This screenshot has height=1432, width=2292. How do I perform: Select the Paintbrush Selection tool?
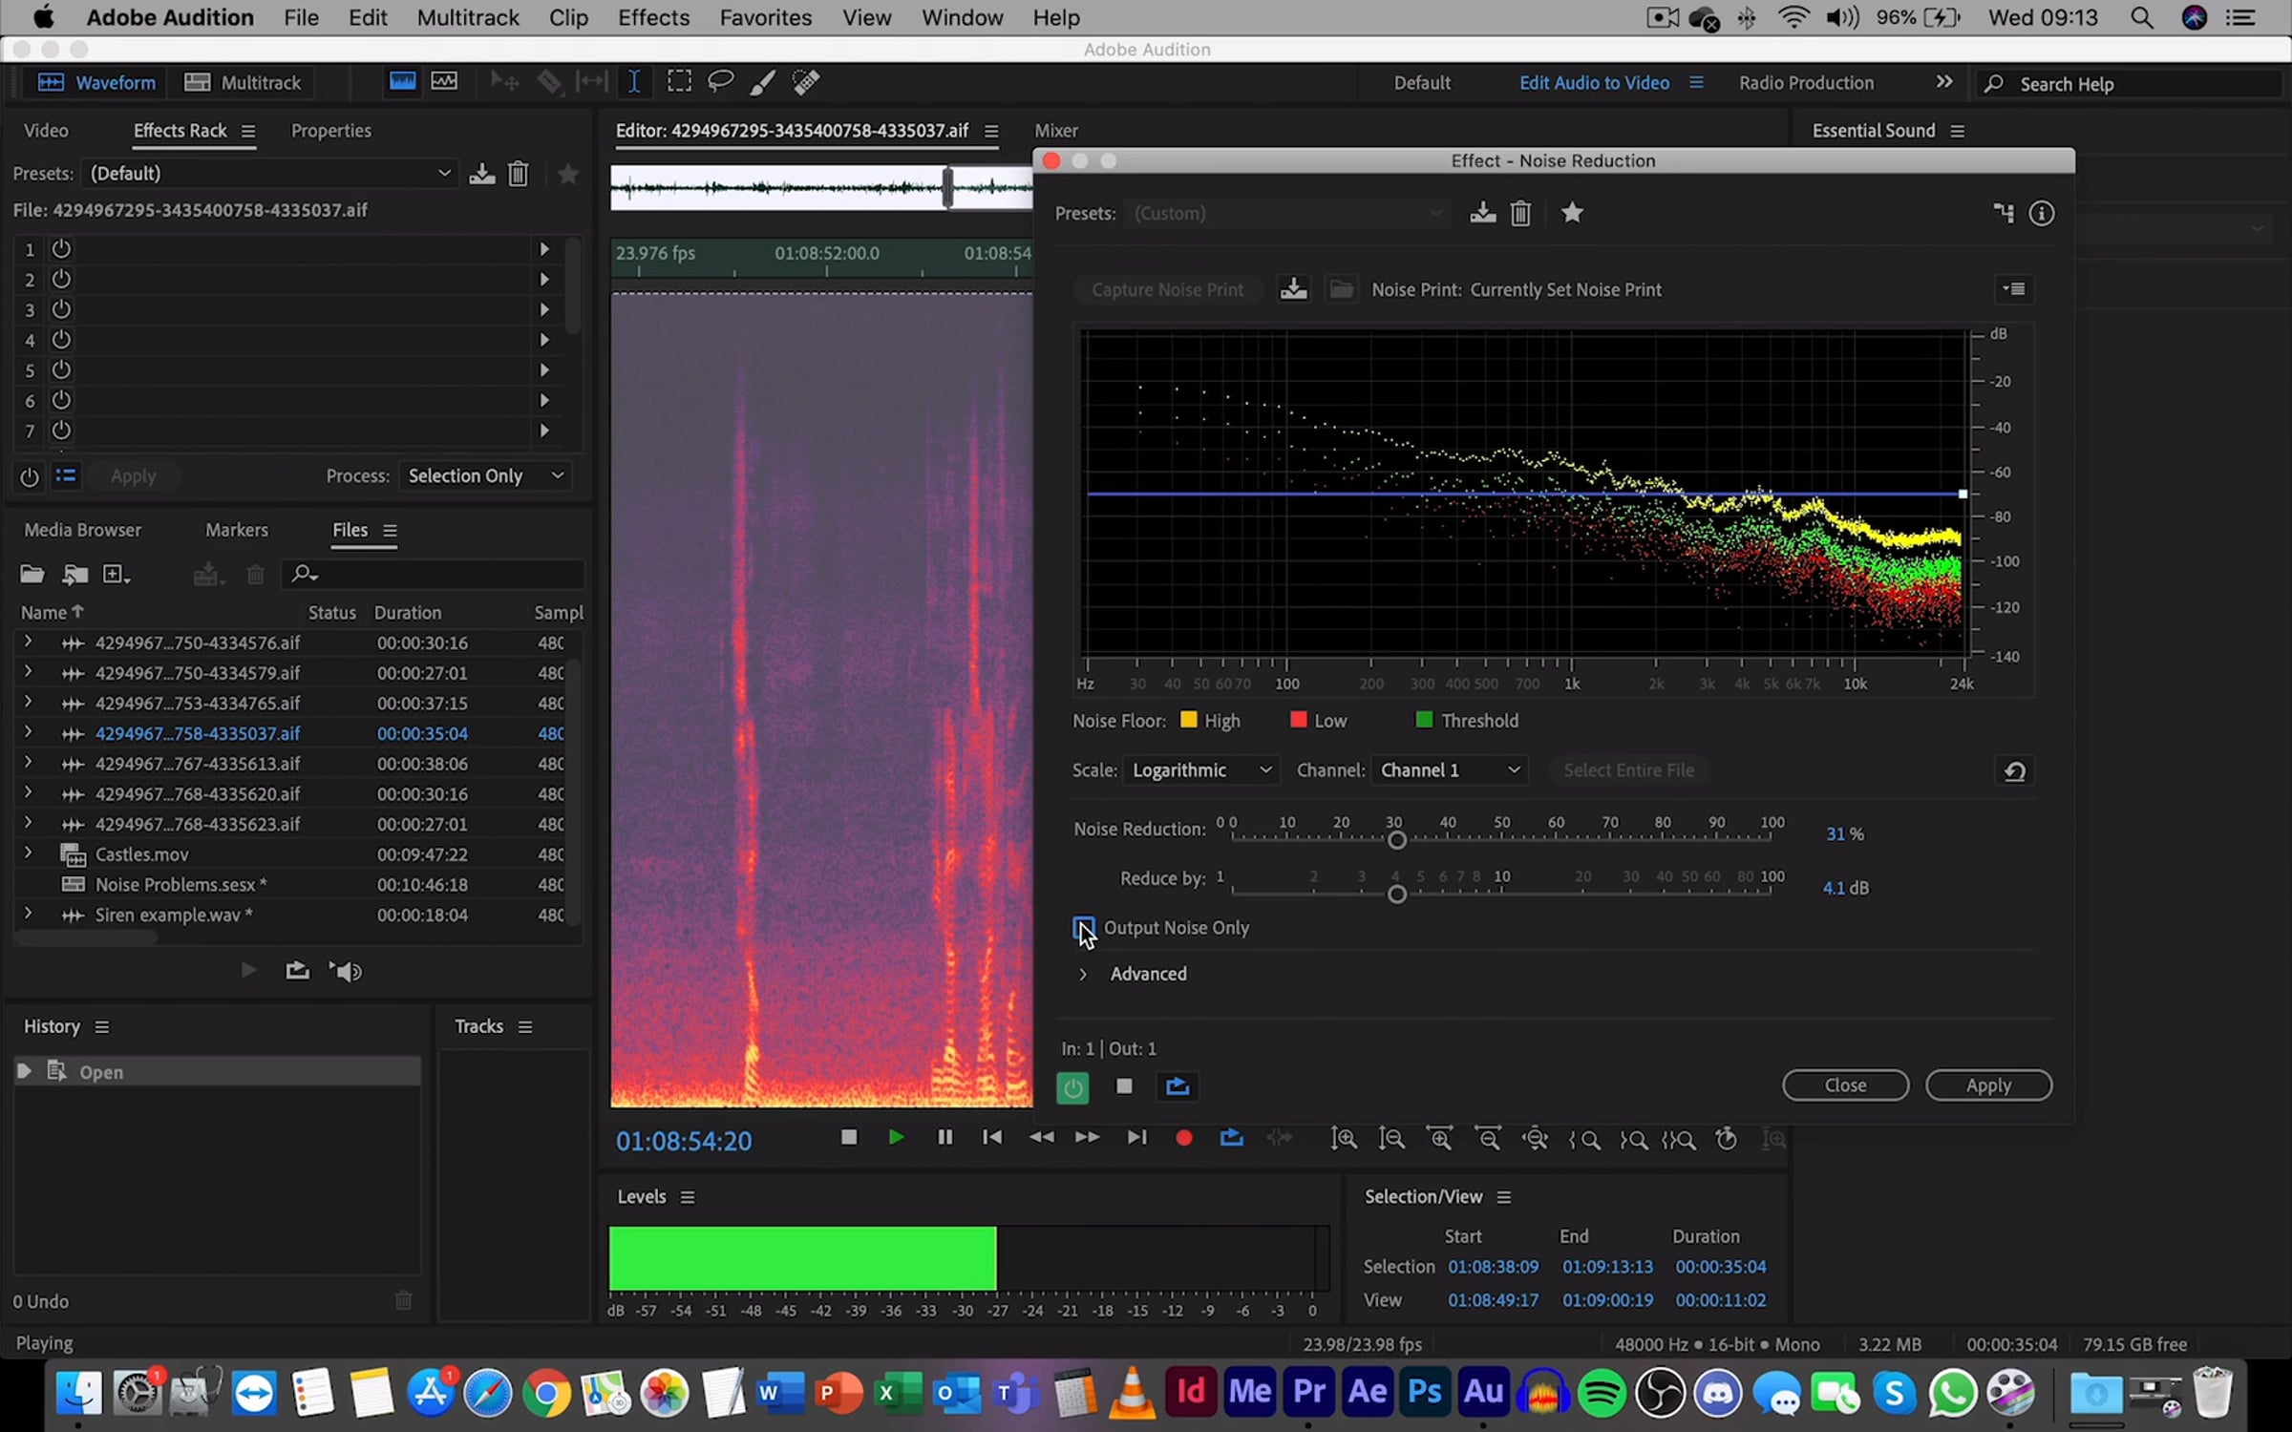click(x=762, y=82)
